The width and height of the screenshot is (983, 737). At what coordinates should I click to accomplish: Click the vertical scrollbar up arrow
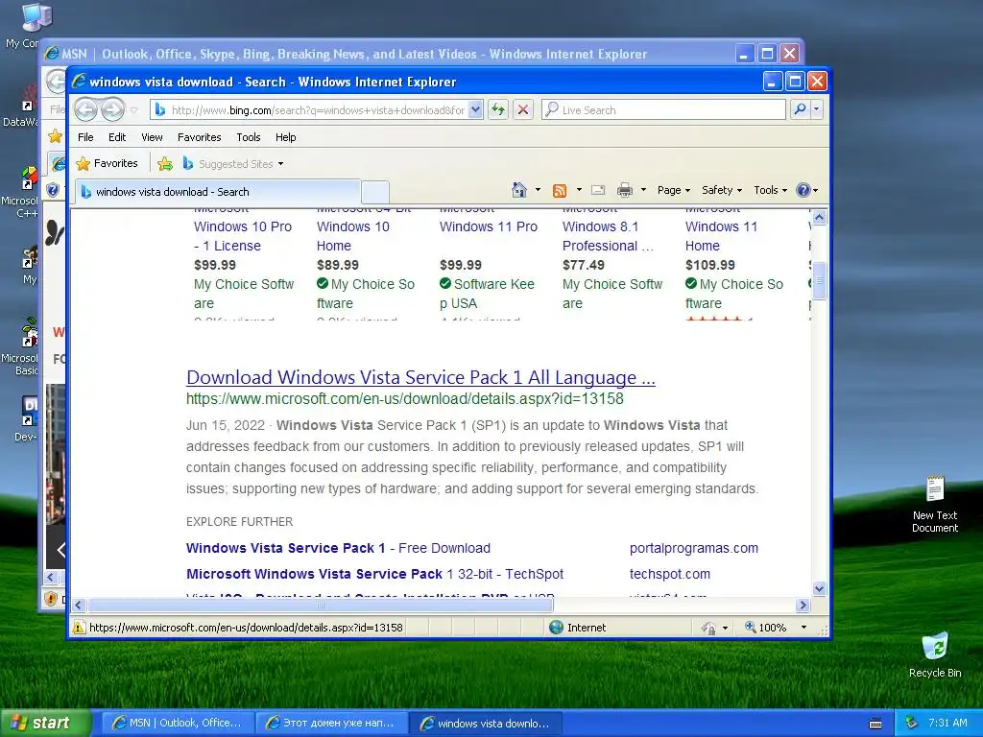click(x=819, y=218)
